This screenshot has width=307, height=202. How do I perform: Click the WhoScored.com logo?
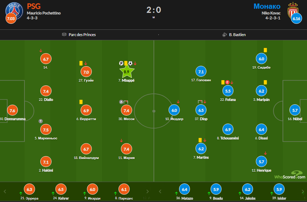click(x=290, y=175)
